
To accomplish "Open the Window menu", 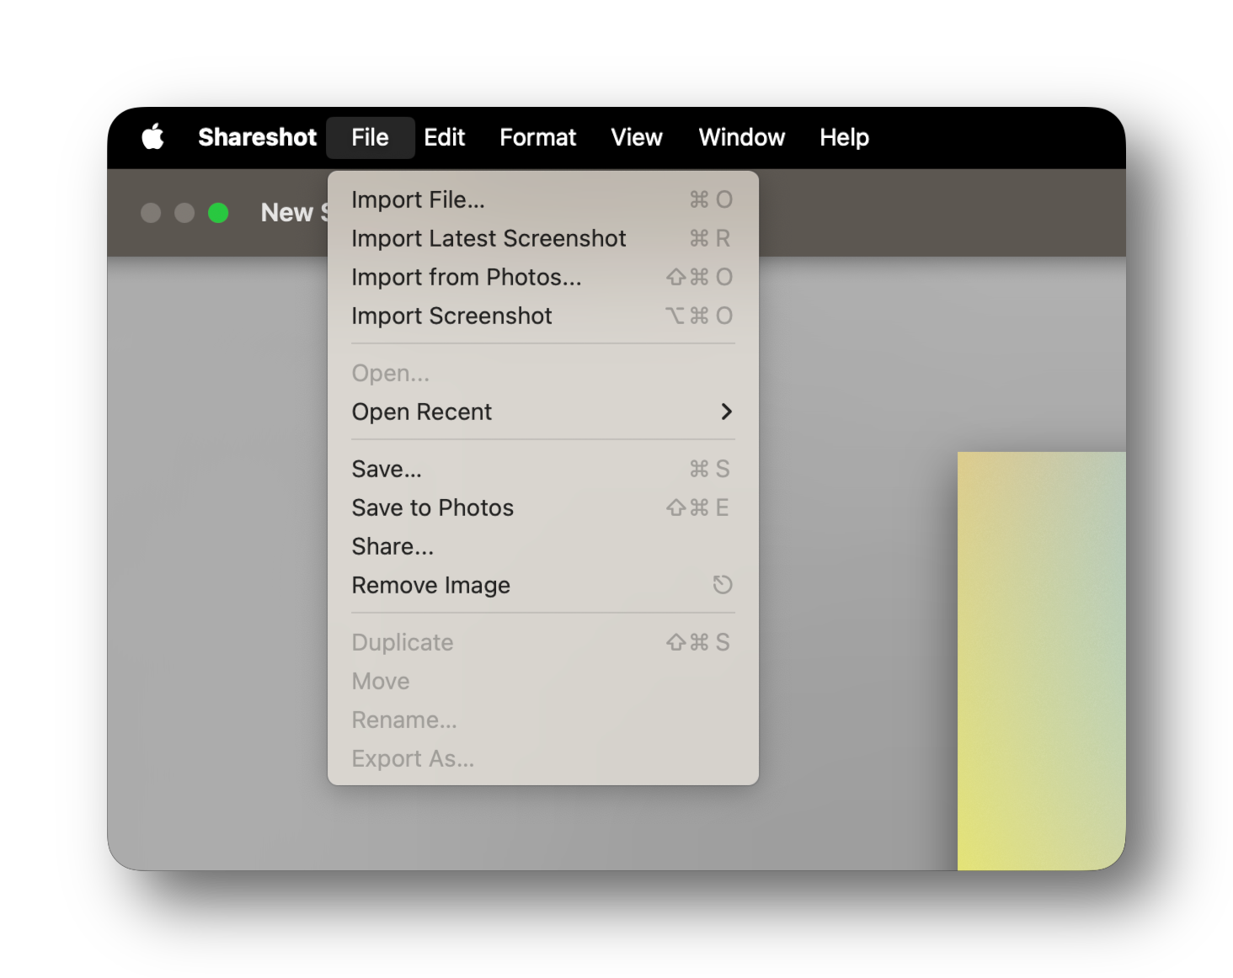I will point(740,137).
